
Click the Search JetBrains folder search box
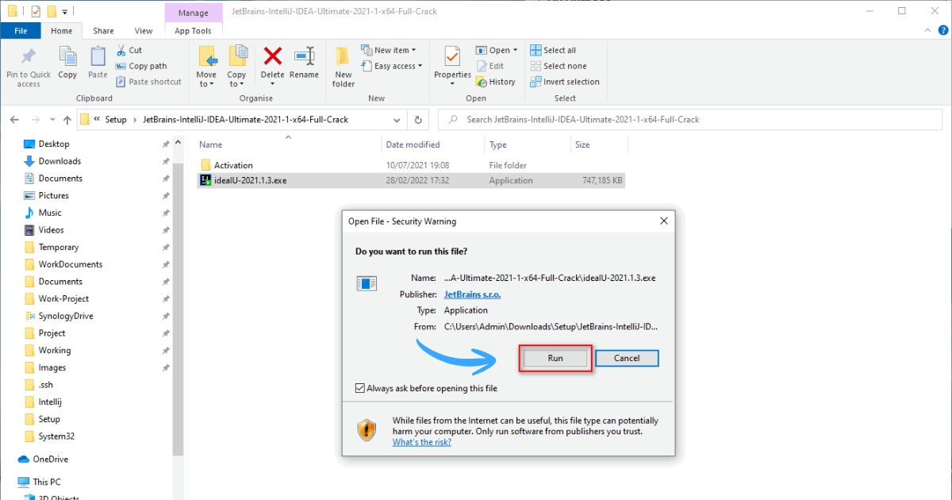point(691,120)
